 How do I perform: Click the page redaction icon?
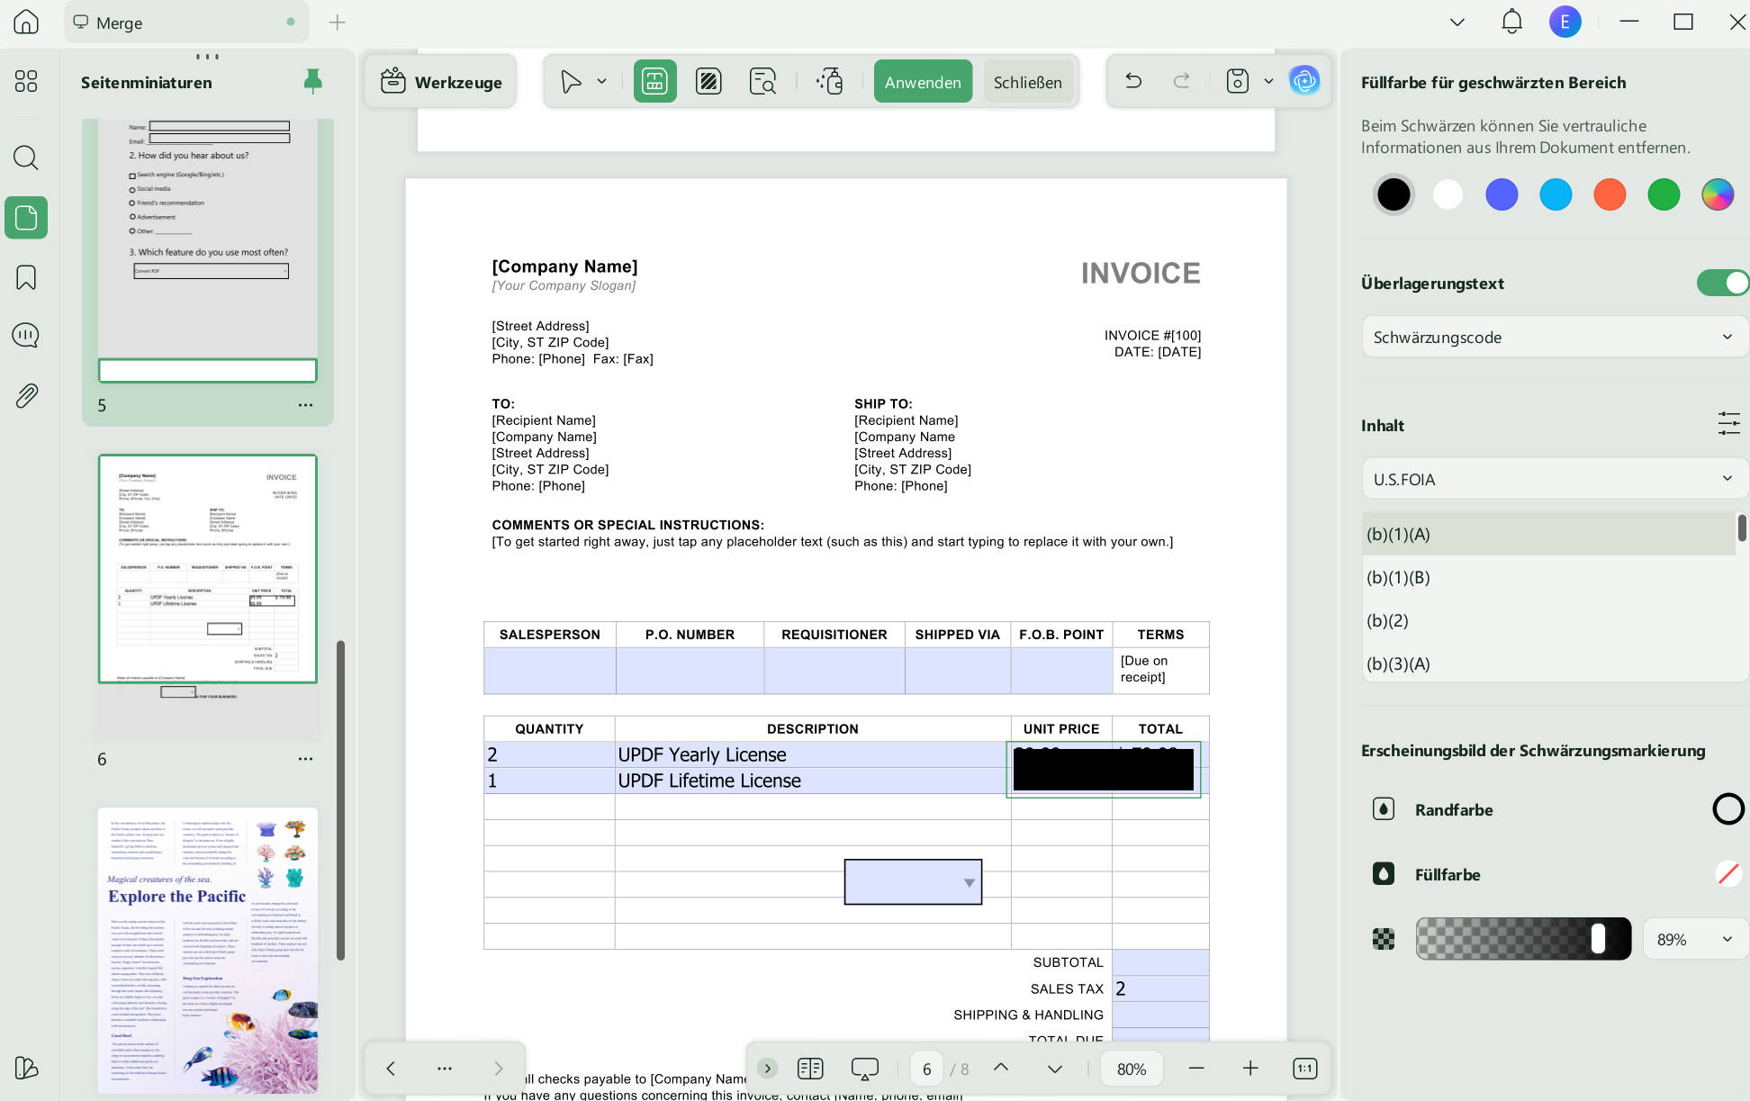click(x=708, y=82)
